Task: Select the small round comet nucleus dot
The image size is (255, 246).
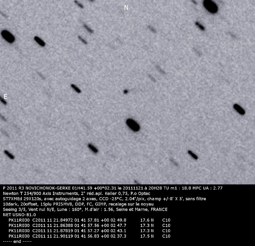Action: [x=126, y=91]
